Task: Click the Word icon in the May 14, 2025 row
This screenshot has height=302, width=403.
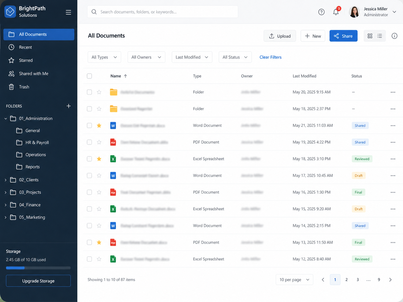Action: [x=113, y=226]
